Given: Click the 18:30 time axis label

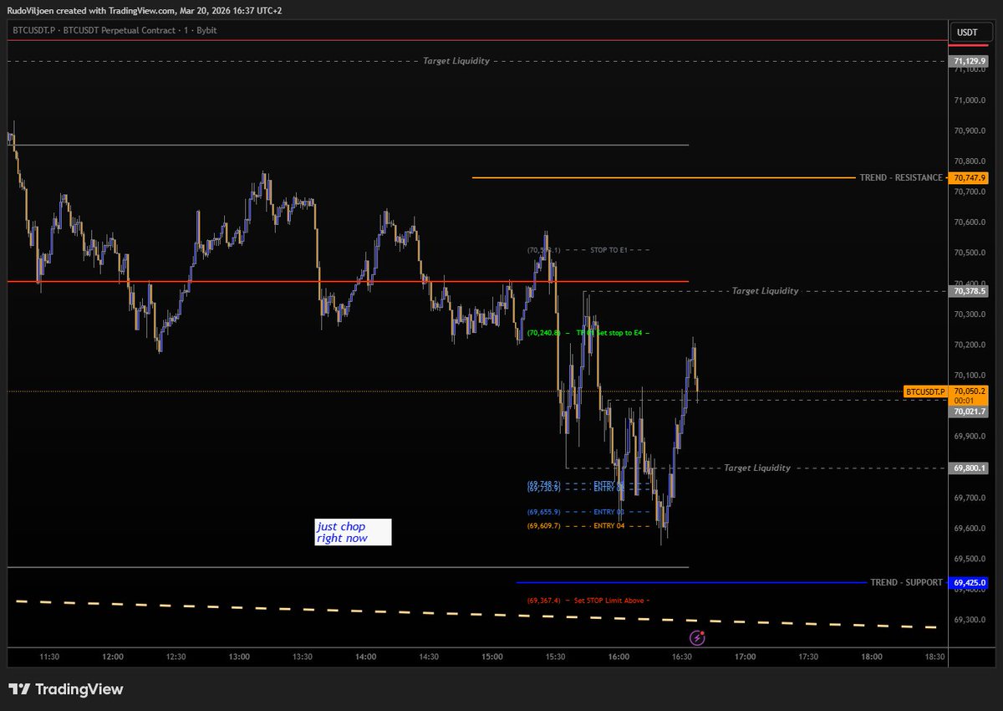Looking at the screenshot, I should 934,657.
